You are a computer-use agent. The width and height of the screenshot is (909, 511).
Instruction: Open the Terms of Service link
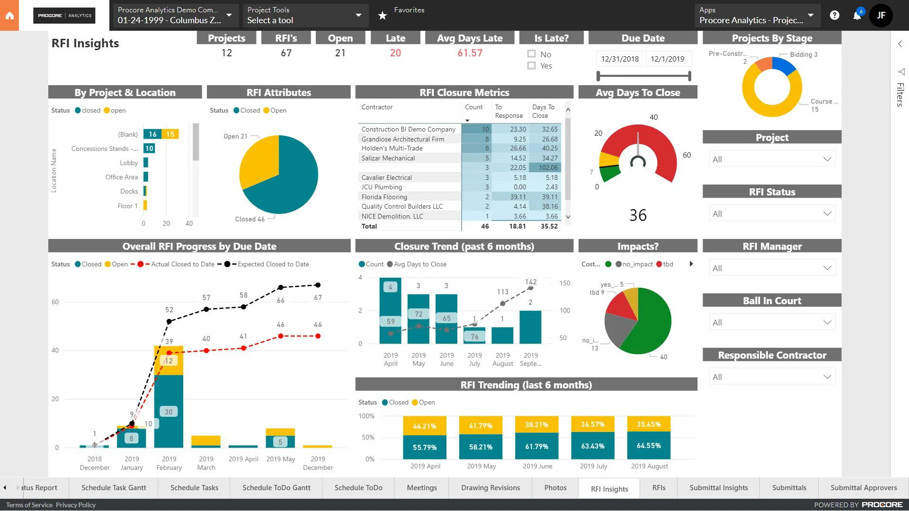pyautogui.click(x=28, y=504)
